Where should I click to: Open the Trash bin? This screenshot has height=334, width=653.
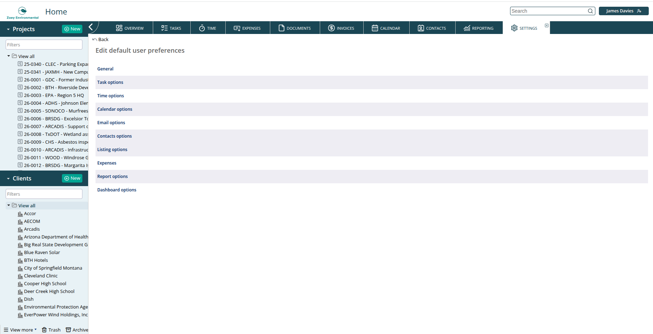[51, 330]
